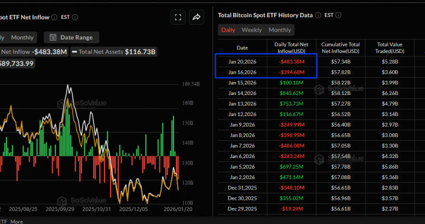The height and width of the screenshot is (224, 425).
Task: Click the Date column header
Action: click(243, 48)
